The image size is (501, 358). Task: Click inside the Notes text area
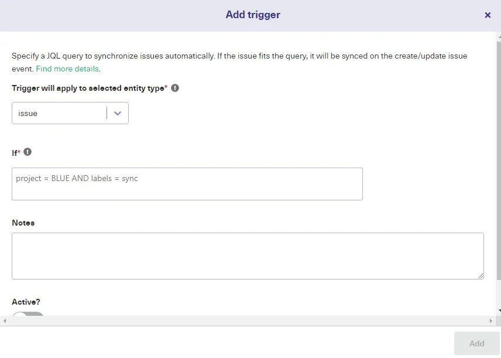click(247, 255)
